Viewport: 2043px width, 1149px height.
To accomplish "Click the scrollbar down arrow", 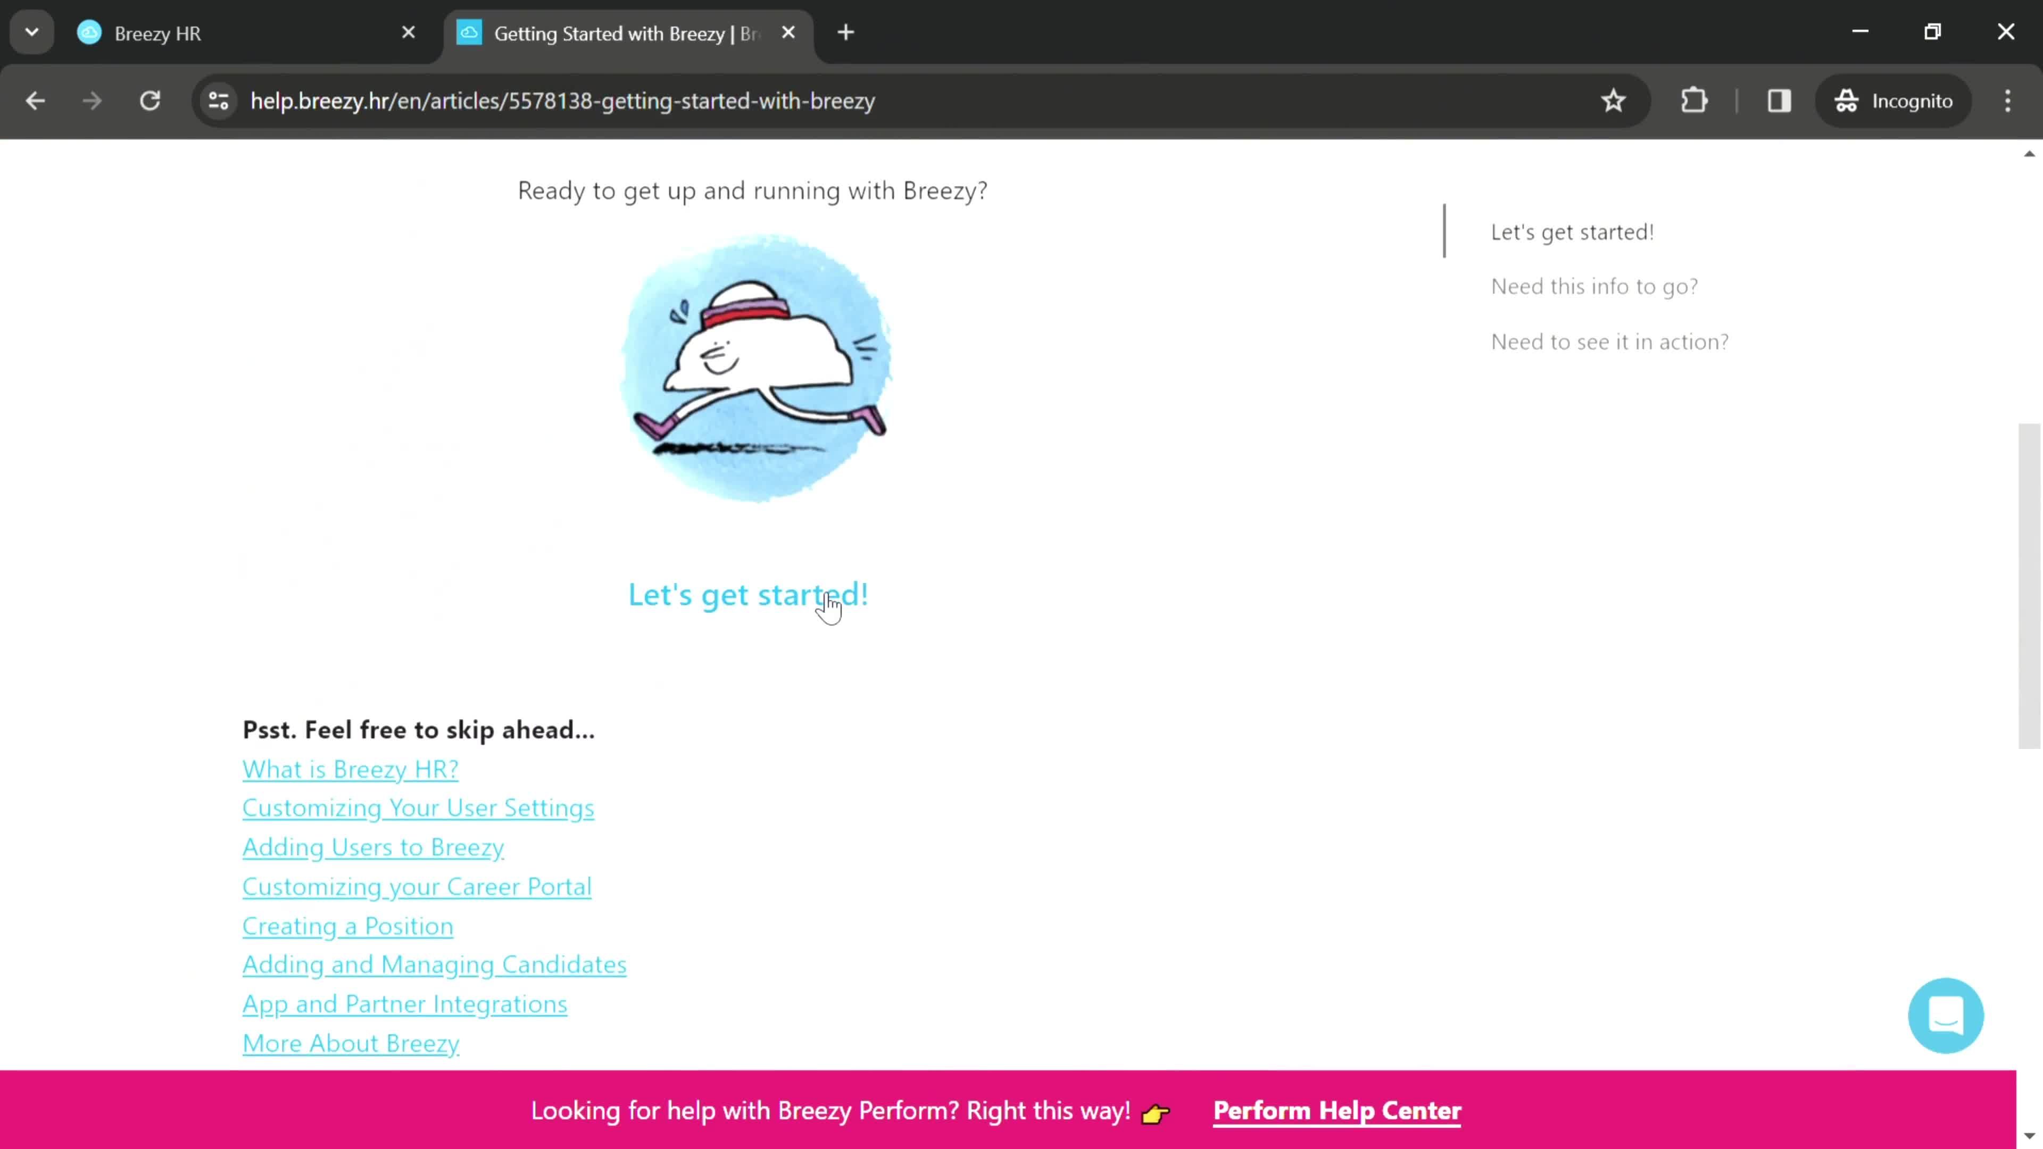I will pos(2029,1136).
